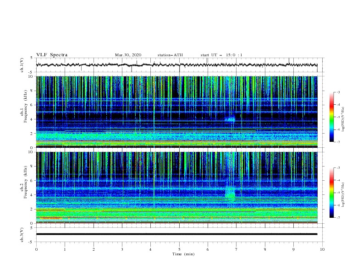Click the "-5" tick on ch.2 colorbar
This screenshot has height=280, width=363.
click(x=338, y=193)
